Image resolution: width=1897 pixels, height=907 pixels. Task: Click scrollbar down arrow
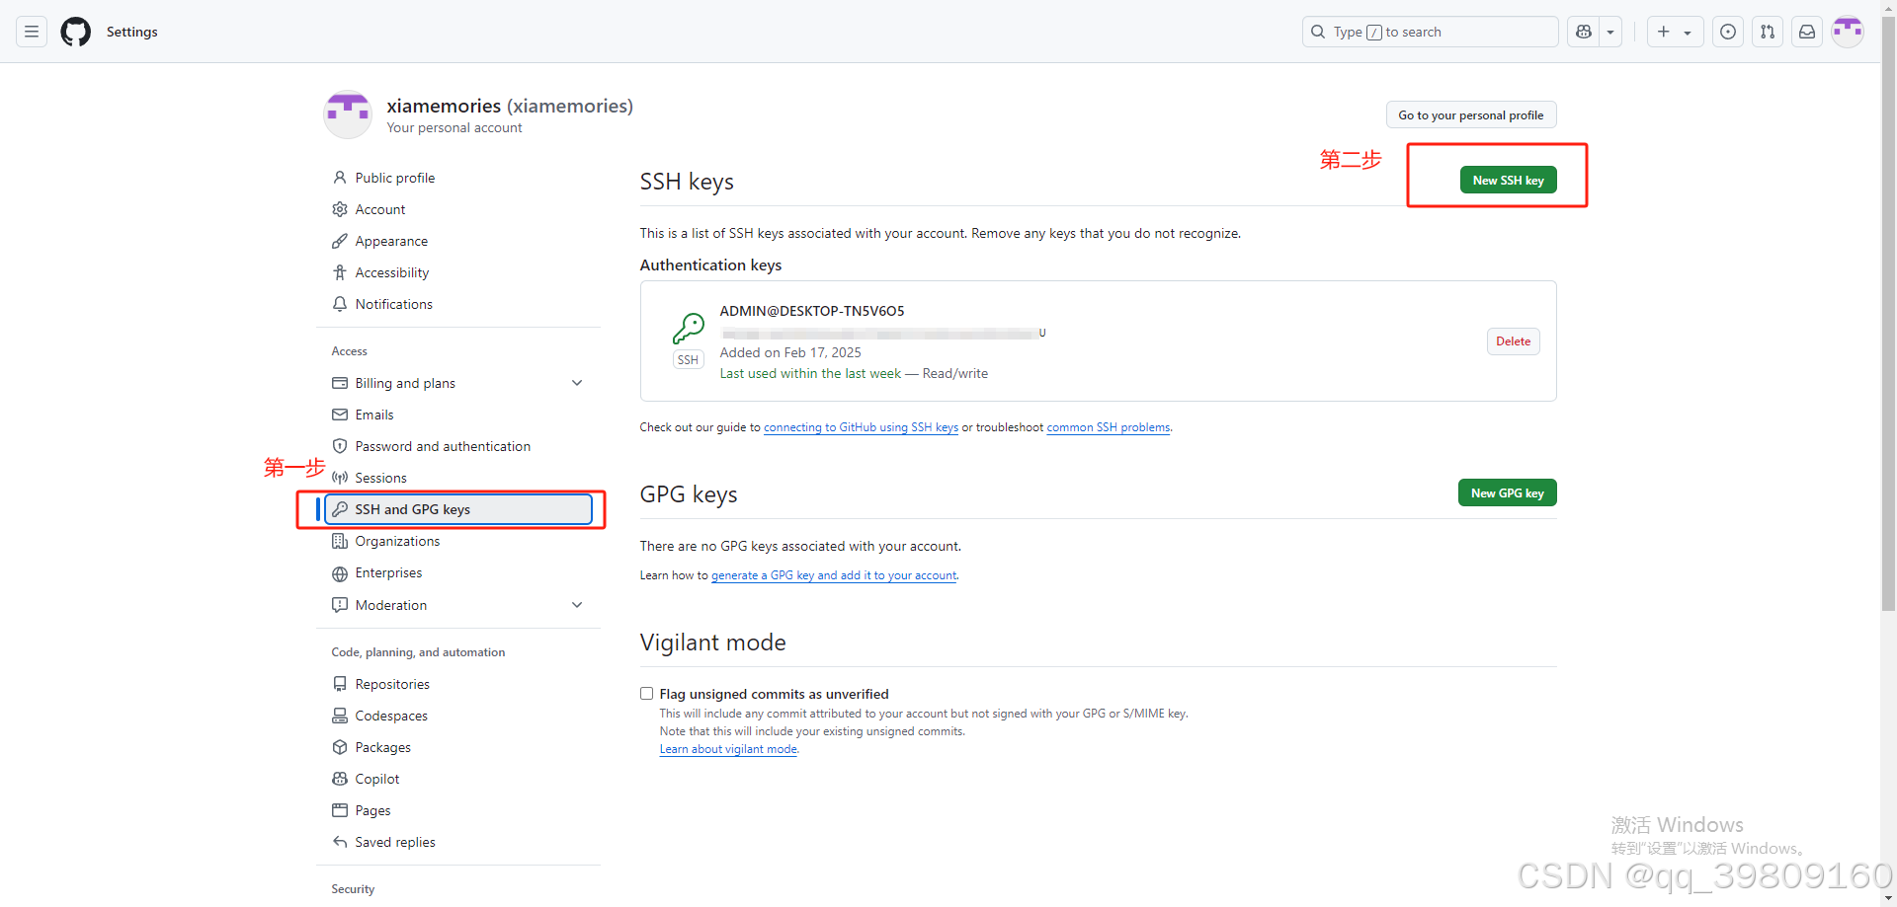coord(1888,898)
